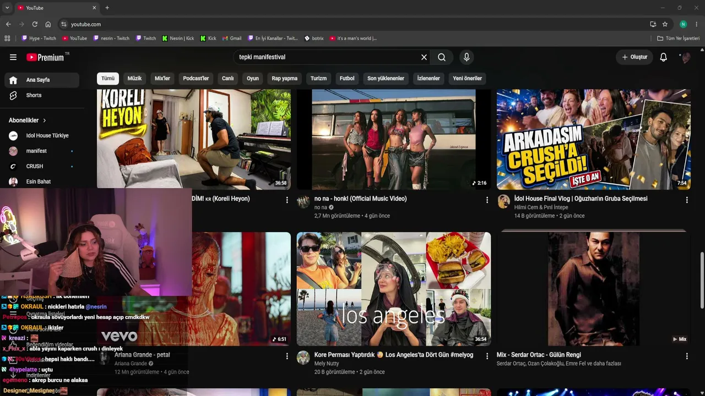Click the no na channel avatar
The height and width of the screenshot is (396, 705).
tap(303, 201)
